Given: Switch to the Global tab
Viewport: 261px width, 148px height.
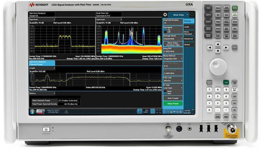Looking at the screenshot, I should point(189,45).
